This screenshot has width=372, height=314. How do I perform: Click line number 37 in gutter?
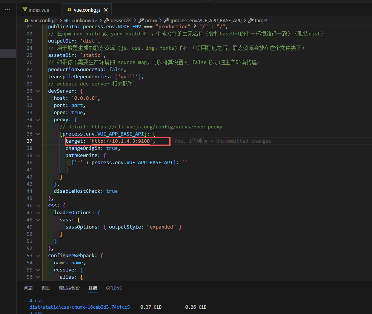click(x=29, y=141)
